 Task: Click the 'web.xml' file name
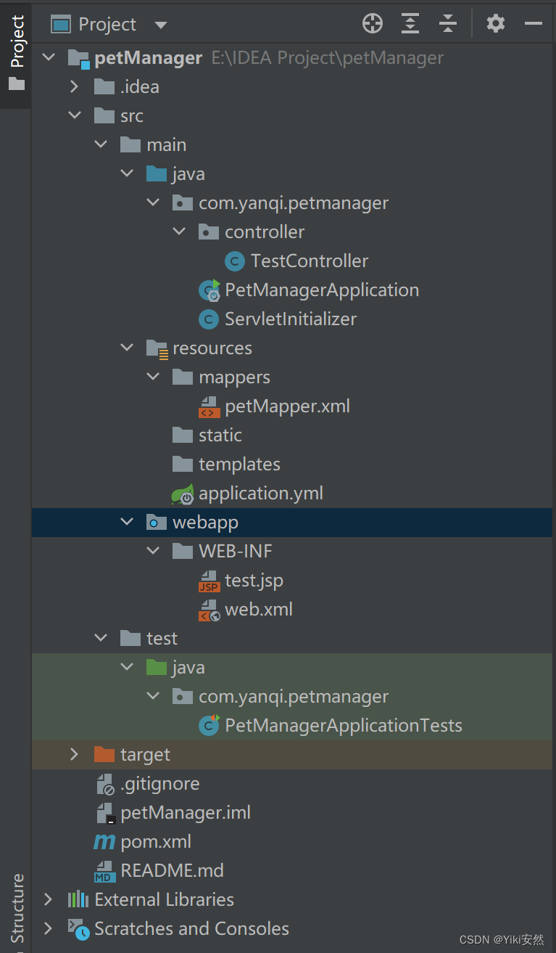tap(259, 609)
